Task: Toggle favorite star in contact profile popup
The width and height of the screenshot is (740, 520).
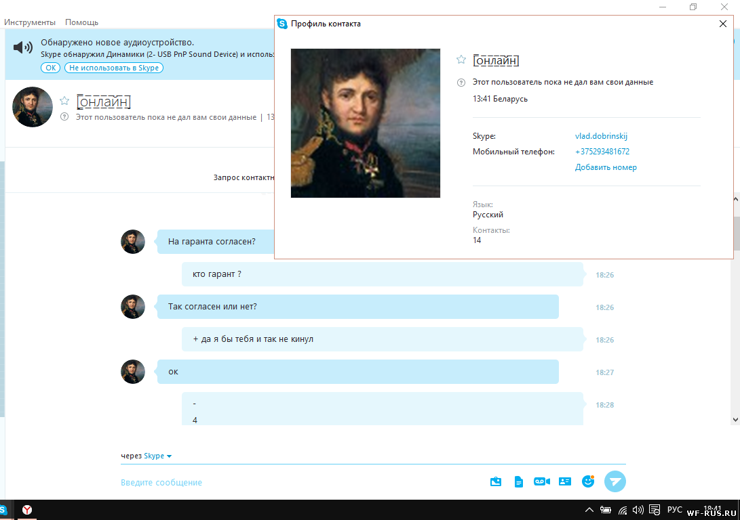Action: click(x=461, y=60)
